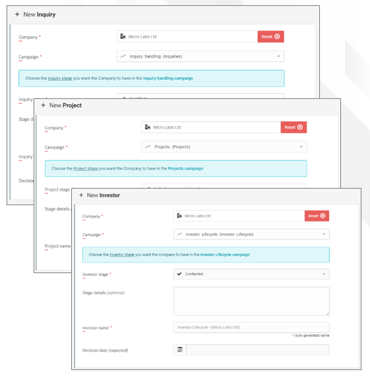
Task: Follow the Investor stage link
Action: click(122, 255)
